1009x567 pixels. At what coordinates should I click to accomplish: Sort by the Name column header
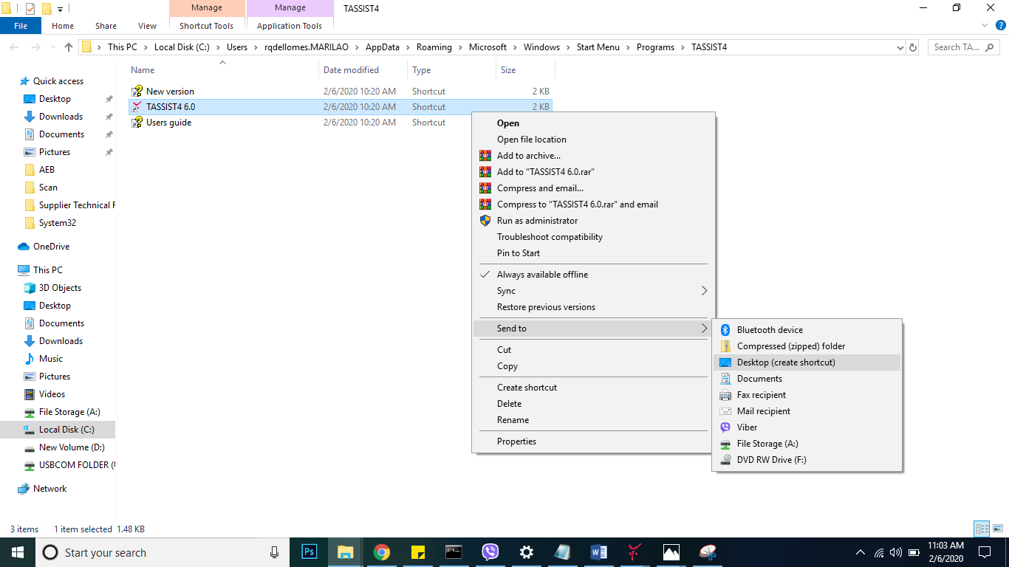pos(223,70)
